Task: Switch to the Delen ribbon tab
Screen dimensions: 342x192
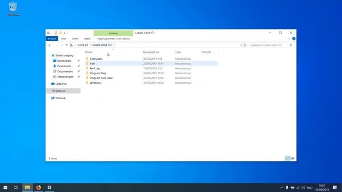Action: (x=75, y=39)
